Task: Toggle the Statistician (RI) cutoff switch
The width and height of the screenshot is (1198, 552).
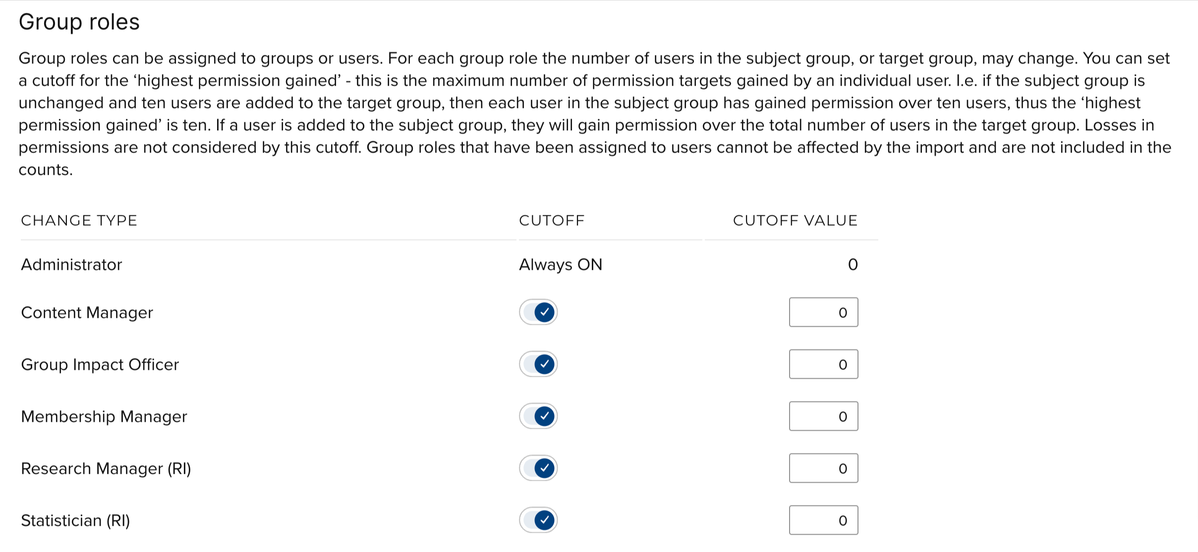Action: coord(538,520)
